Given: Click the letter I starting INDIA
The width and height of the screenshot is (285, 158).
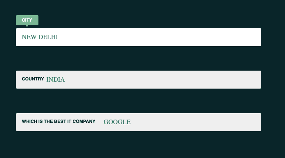Looking at the screenshot, I should pyautogui.click(x=47, y=80).
